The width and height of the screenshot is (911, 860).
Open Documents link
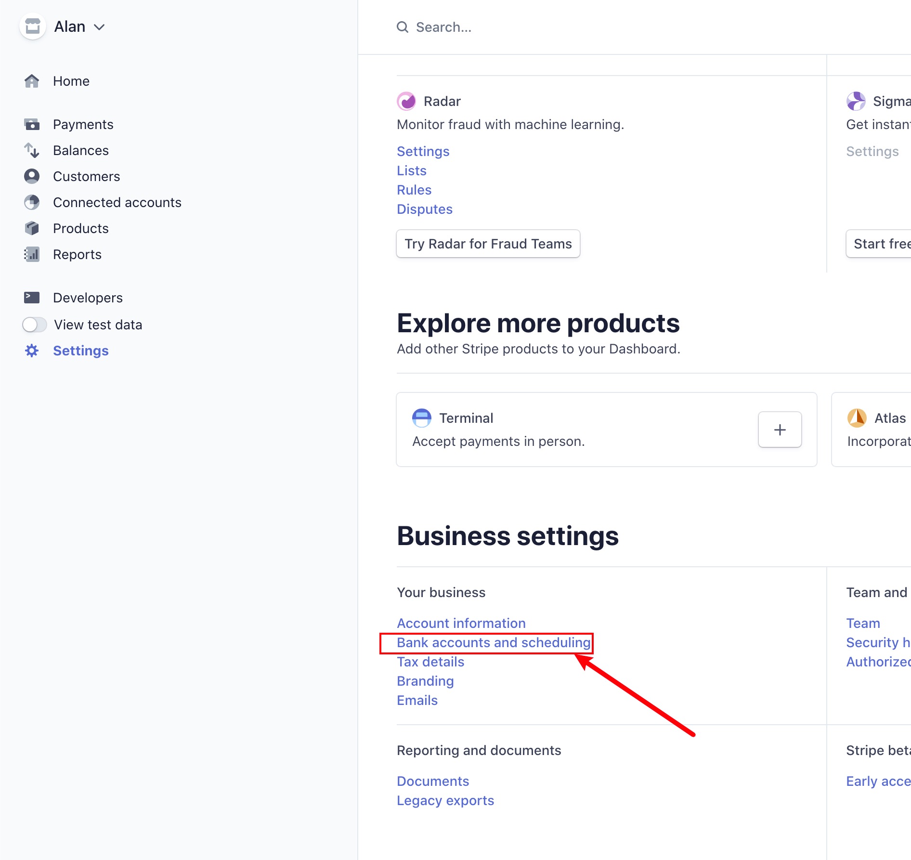433,781
